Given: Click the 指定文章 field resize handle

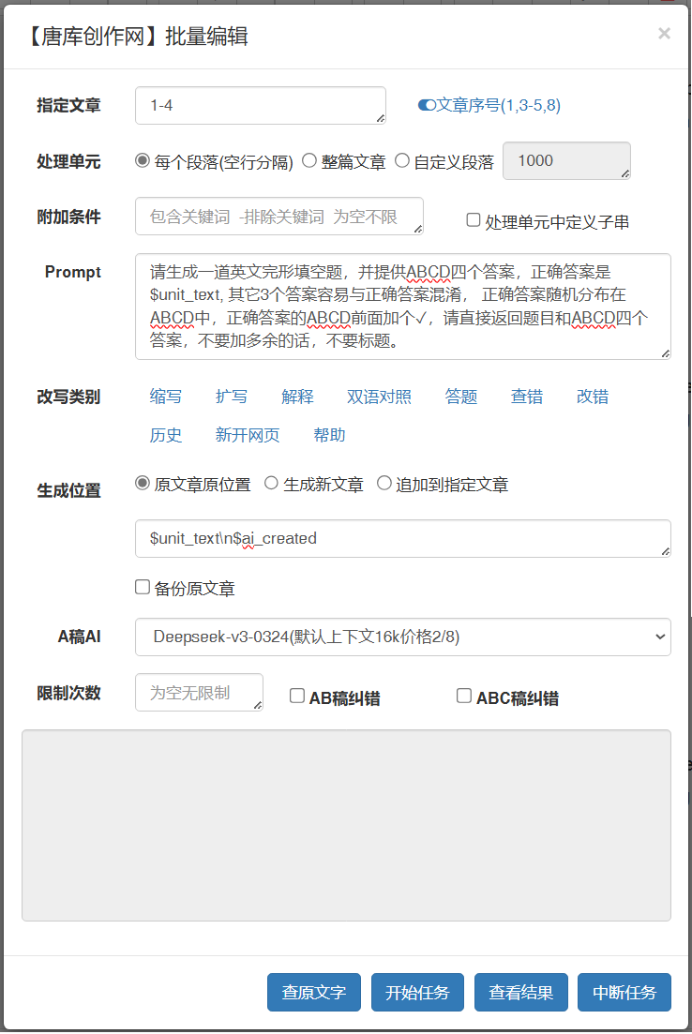Looking at the screenshot, I should click(381, 119).
